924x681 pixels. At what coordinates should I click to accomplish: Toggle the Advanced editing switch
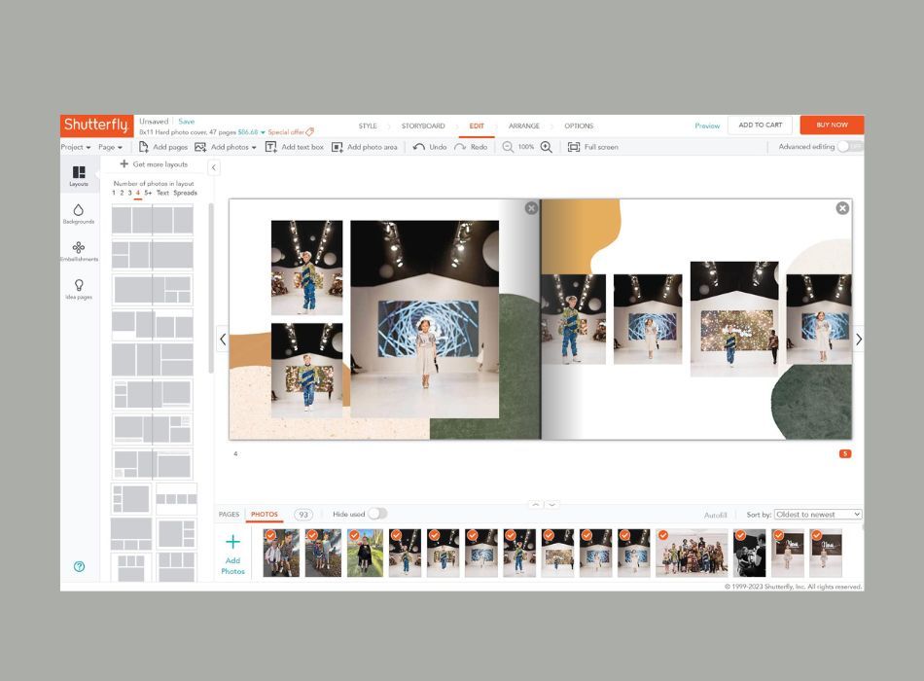click(x=850, y=146)
